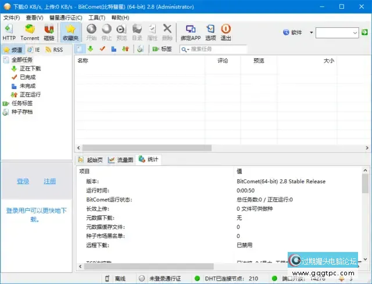This screenshot has width=372, height=284.
Task: Switch to the RSS sidebar tab
Action: (x=54, y=49)
